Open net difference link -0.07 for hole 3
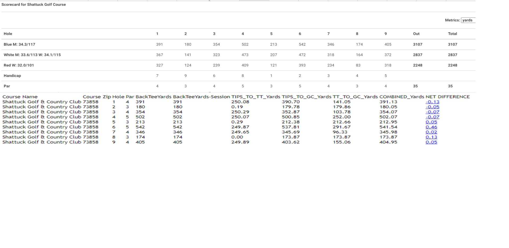Image resolution: width=509 pixels, height=248 pixels. (x=432, y=112)
